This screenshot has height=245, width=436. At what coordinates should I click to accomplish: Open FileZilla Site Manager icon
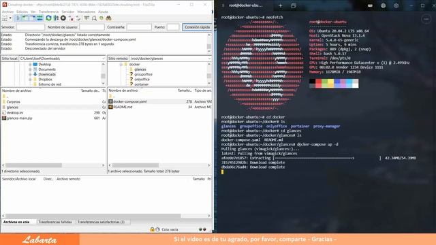tap(5, 18)
